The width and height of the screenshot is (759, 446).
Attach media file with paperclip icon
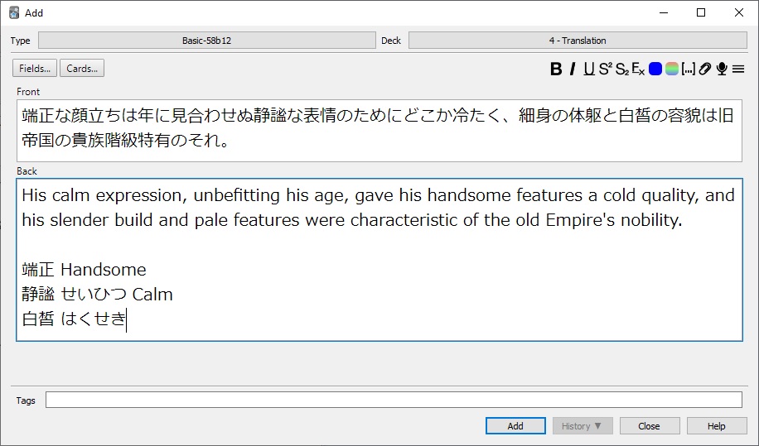tap(704, 70)
